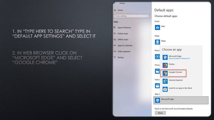Screen dimensions: 214x120
Task: Click the Edge icon in Web browser row
Action: (157, 100)
